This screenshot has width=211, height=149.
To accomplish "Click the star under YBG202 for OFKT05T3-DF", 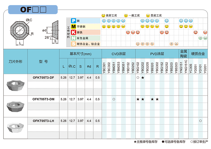I will click(x=143, y=77).
